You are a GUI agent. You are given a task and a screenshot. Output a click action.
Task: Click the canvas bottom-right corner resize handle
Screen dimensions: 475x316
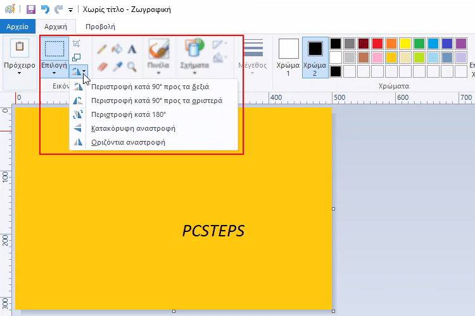coord(334,311)
